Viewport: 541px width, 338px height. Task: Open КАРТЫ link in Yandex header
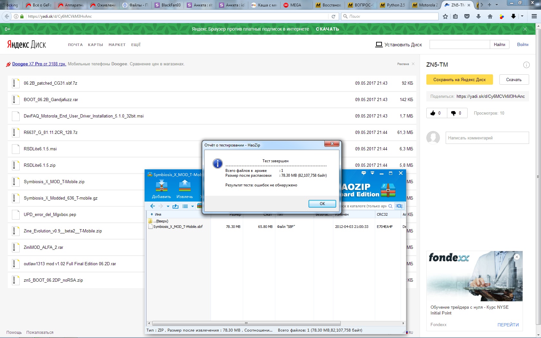click(x=95, y=45)
